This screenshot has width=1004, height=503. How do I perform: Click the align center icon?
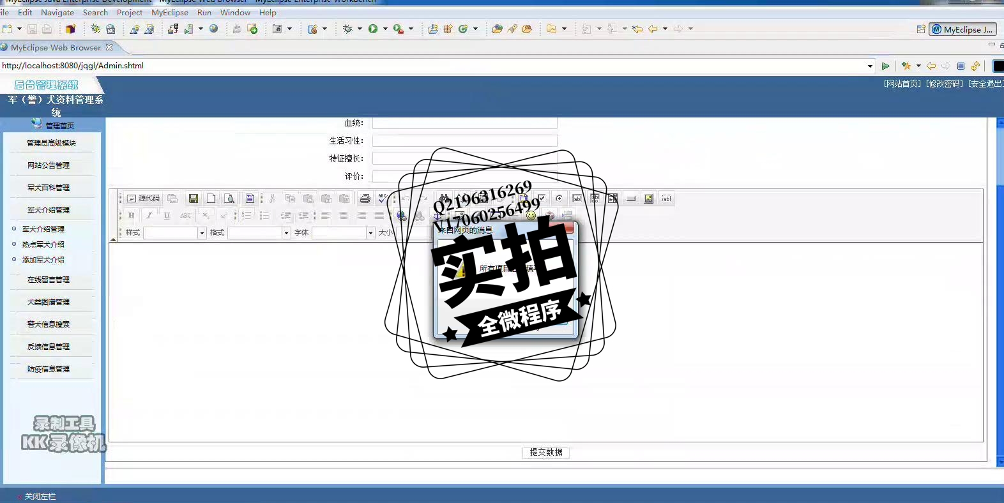point(344,216)
